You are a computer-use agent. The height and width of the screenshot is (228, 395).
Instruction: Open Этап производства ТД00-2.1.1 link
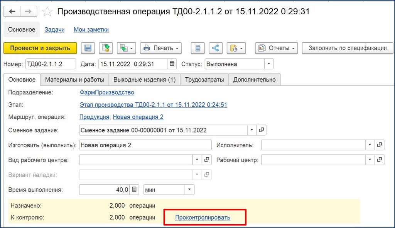(x=154, y=105)
